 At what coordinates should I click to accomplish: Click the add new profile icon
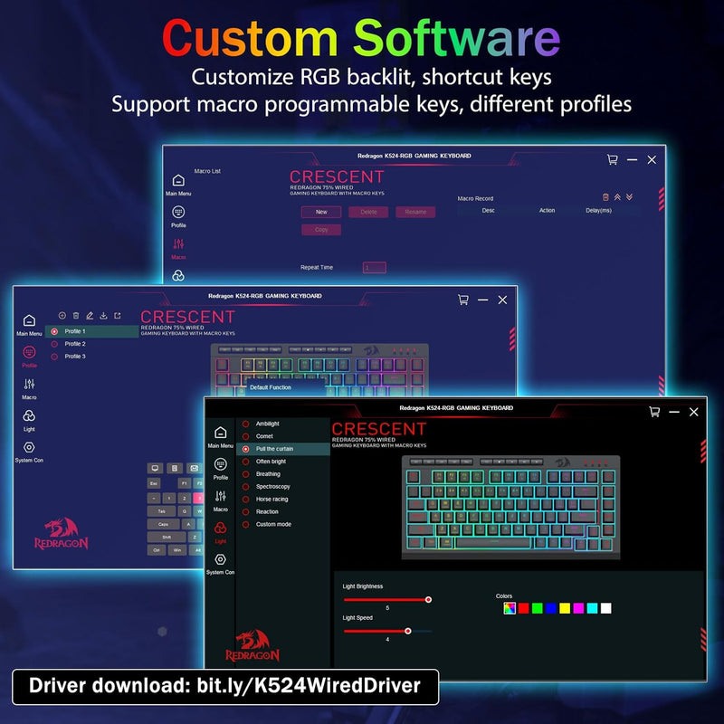[x=62, y=315]
